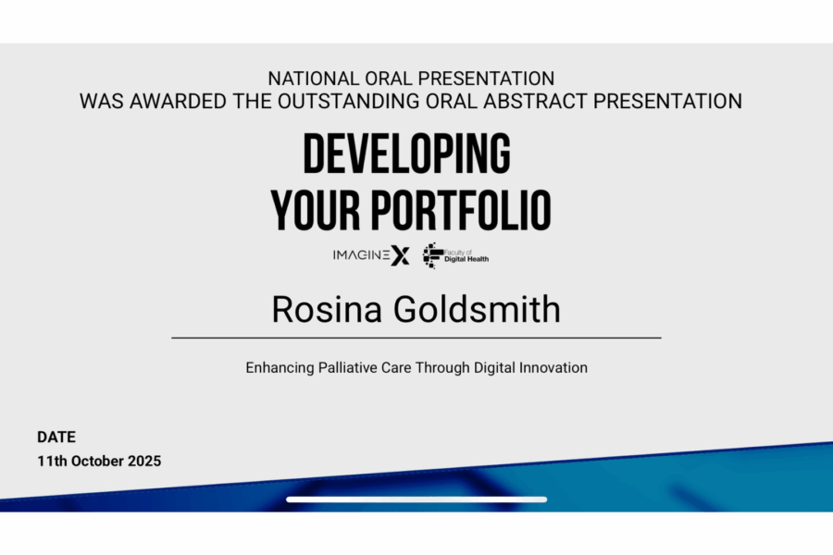Click the 'IMAGINE' wordmark portion of the logo
Screen dimensions: 833x555
pyautogui.click(x=360, y=253)
